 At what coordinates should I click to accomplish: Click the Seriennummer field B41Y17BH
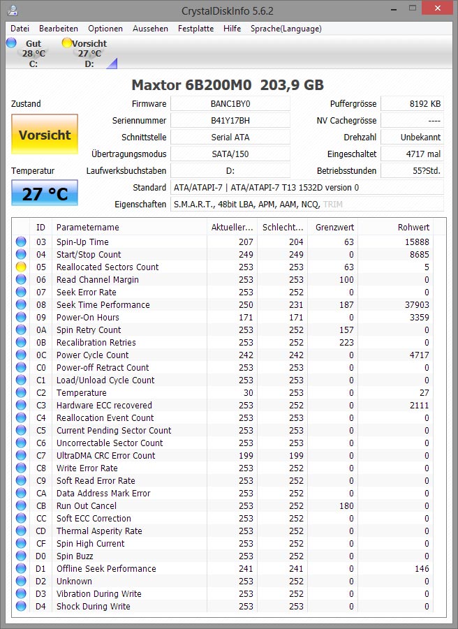230,120
